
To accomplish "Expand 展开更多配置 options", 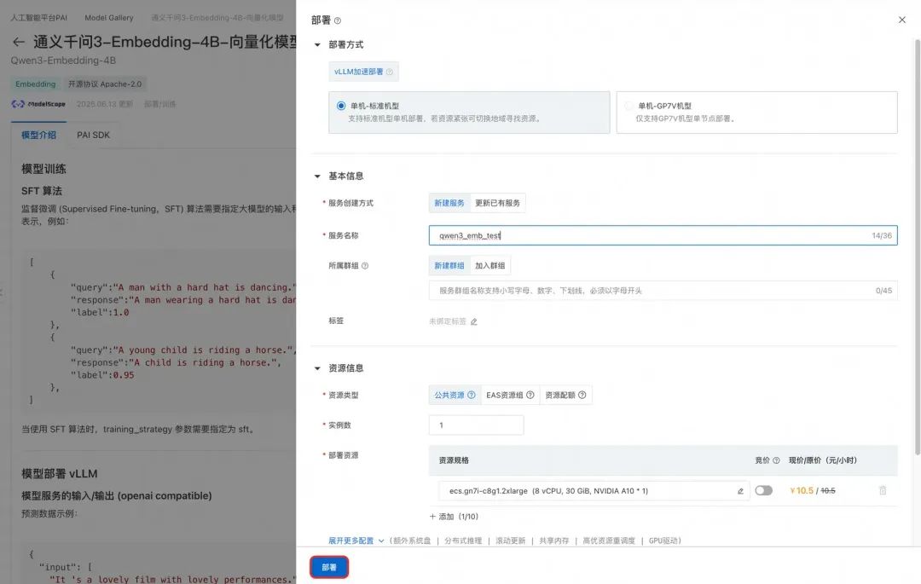I will [x=356, y=541].
